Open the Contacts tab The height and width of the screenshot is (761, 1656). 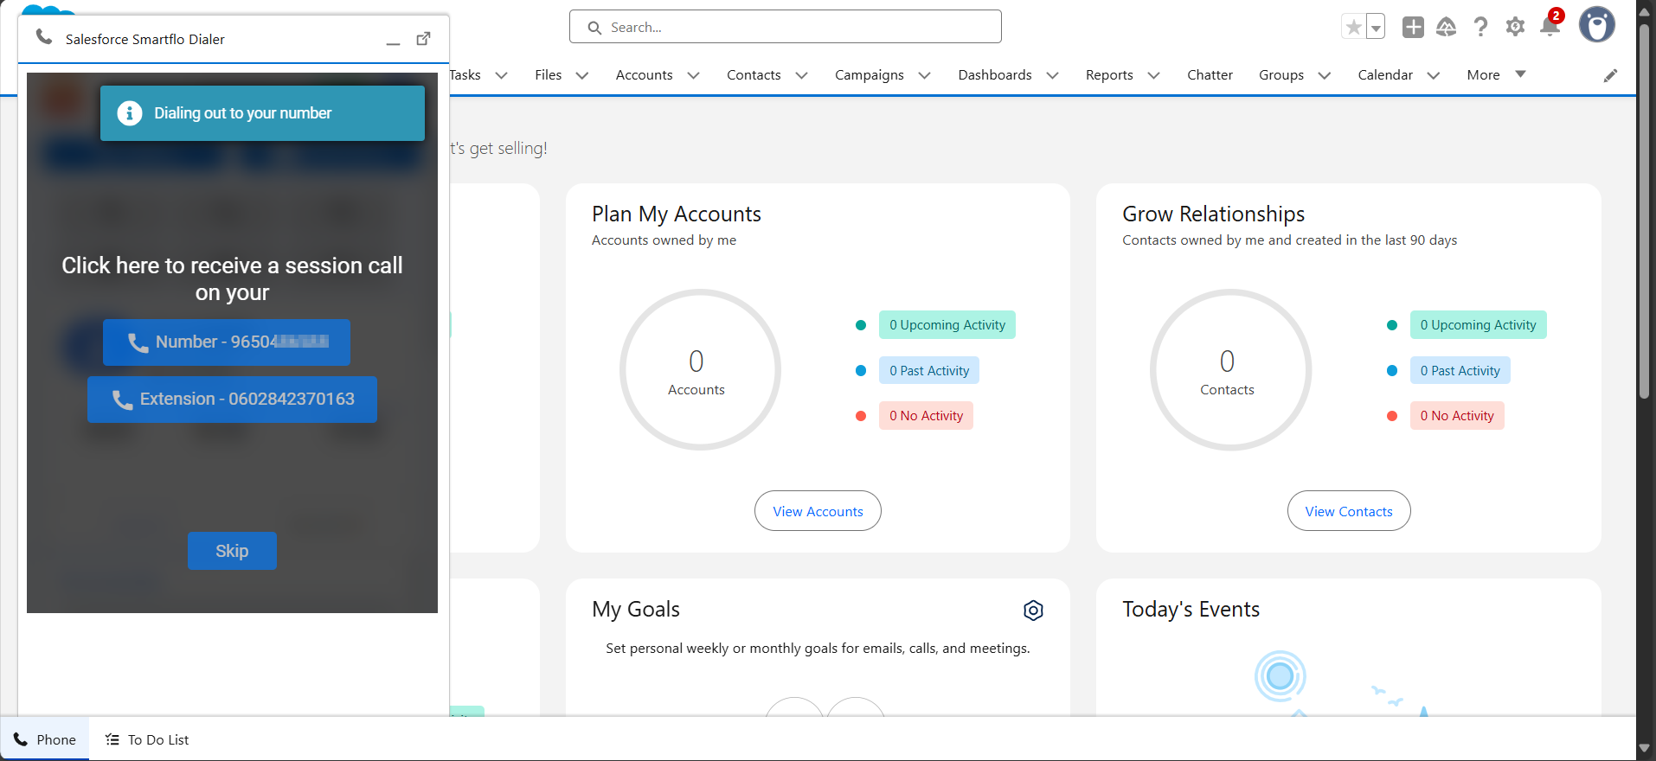[x=754, y=75]
